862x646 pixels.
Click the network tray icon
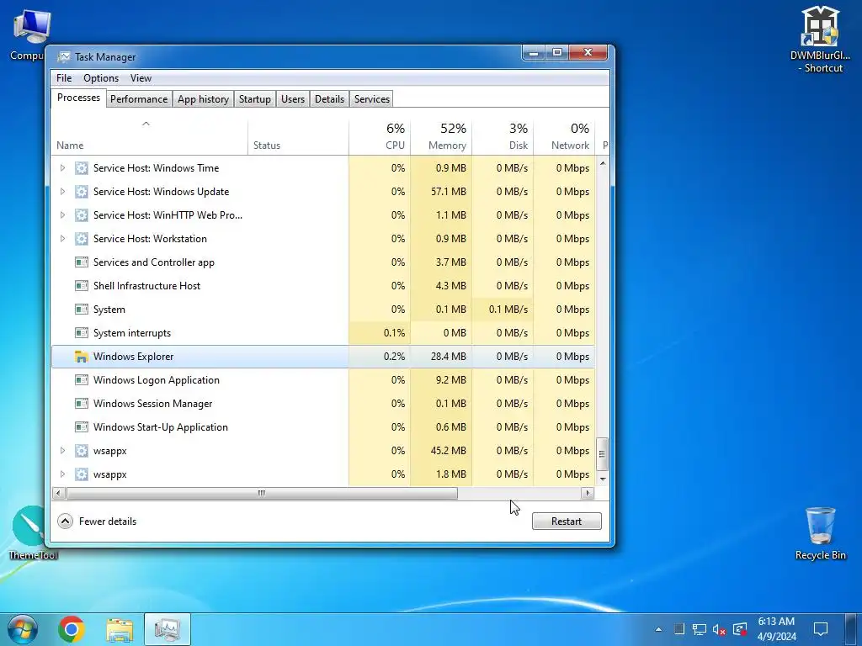point(700,629)
